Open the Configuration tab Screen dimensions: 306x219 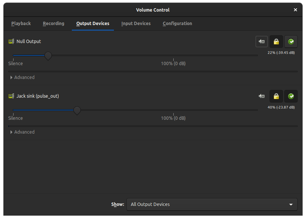[x=177, y=24]
